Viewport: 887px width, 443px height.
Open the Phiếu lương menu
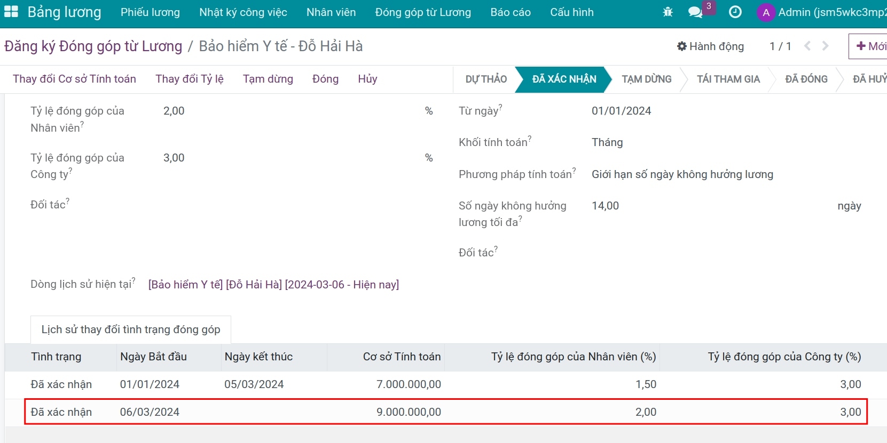(x=150, y=12)
